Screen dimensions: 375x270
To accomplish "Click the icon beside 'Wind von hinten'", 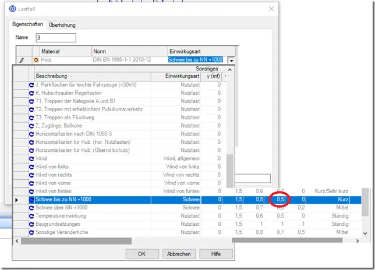I will (31, 191).
